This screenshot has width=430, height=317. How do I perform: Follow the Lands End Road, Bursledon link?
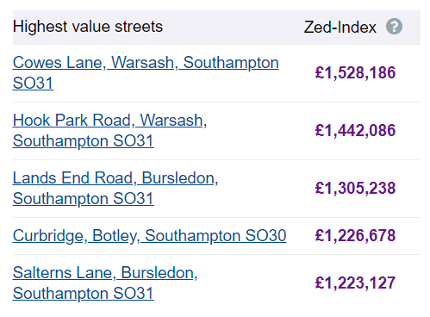click(x=115, y=188)
